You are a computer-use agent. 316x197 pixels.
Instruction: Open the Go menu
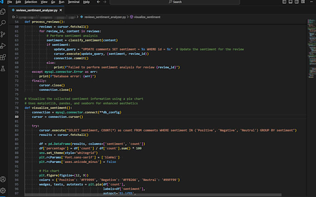click(x=53, y=2)
